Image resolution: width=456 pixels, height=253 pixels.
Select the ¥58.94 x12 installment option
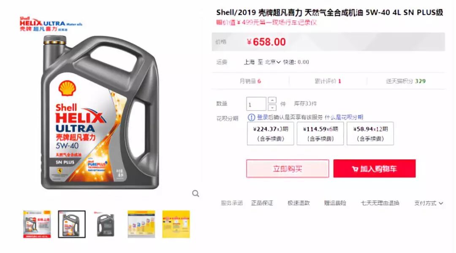click(x=370, y=134)
